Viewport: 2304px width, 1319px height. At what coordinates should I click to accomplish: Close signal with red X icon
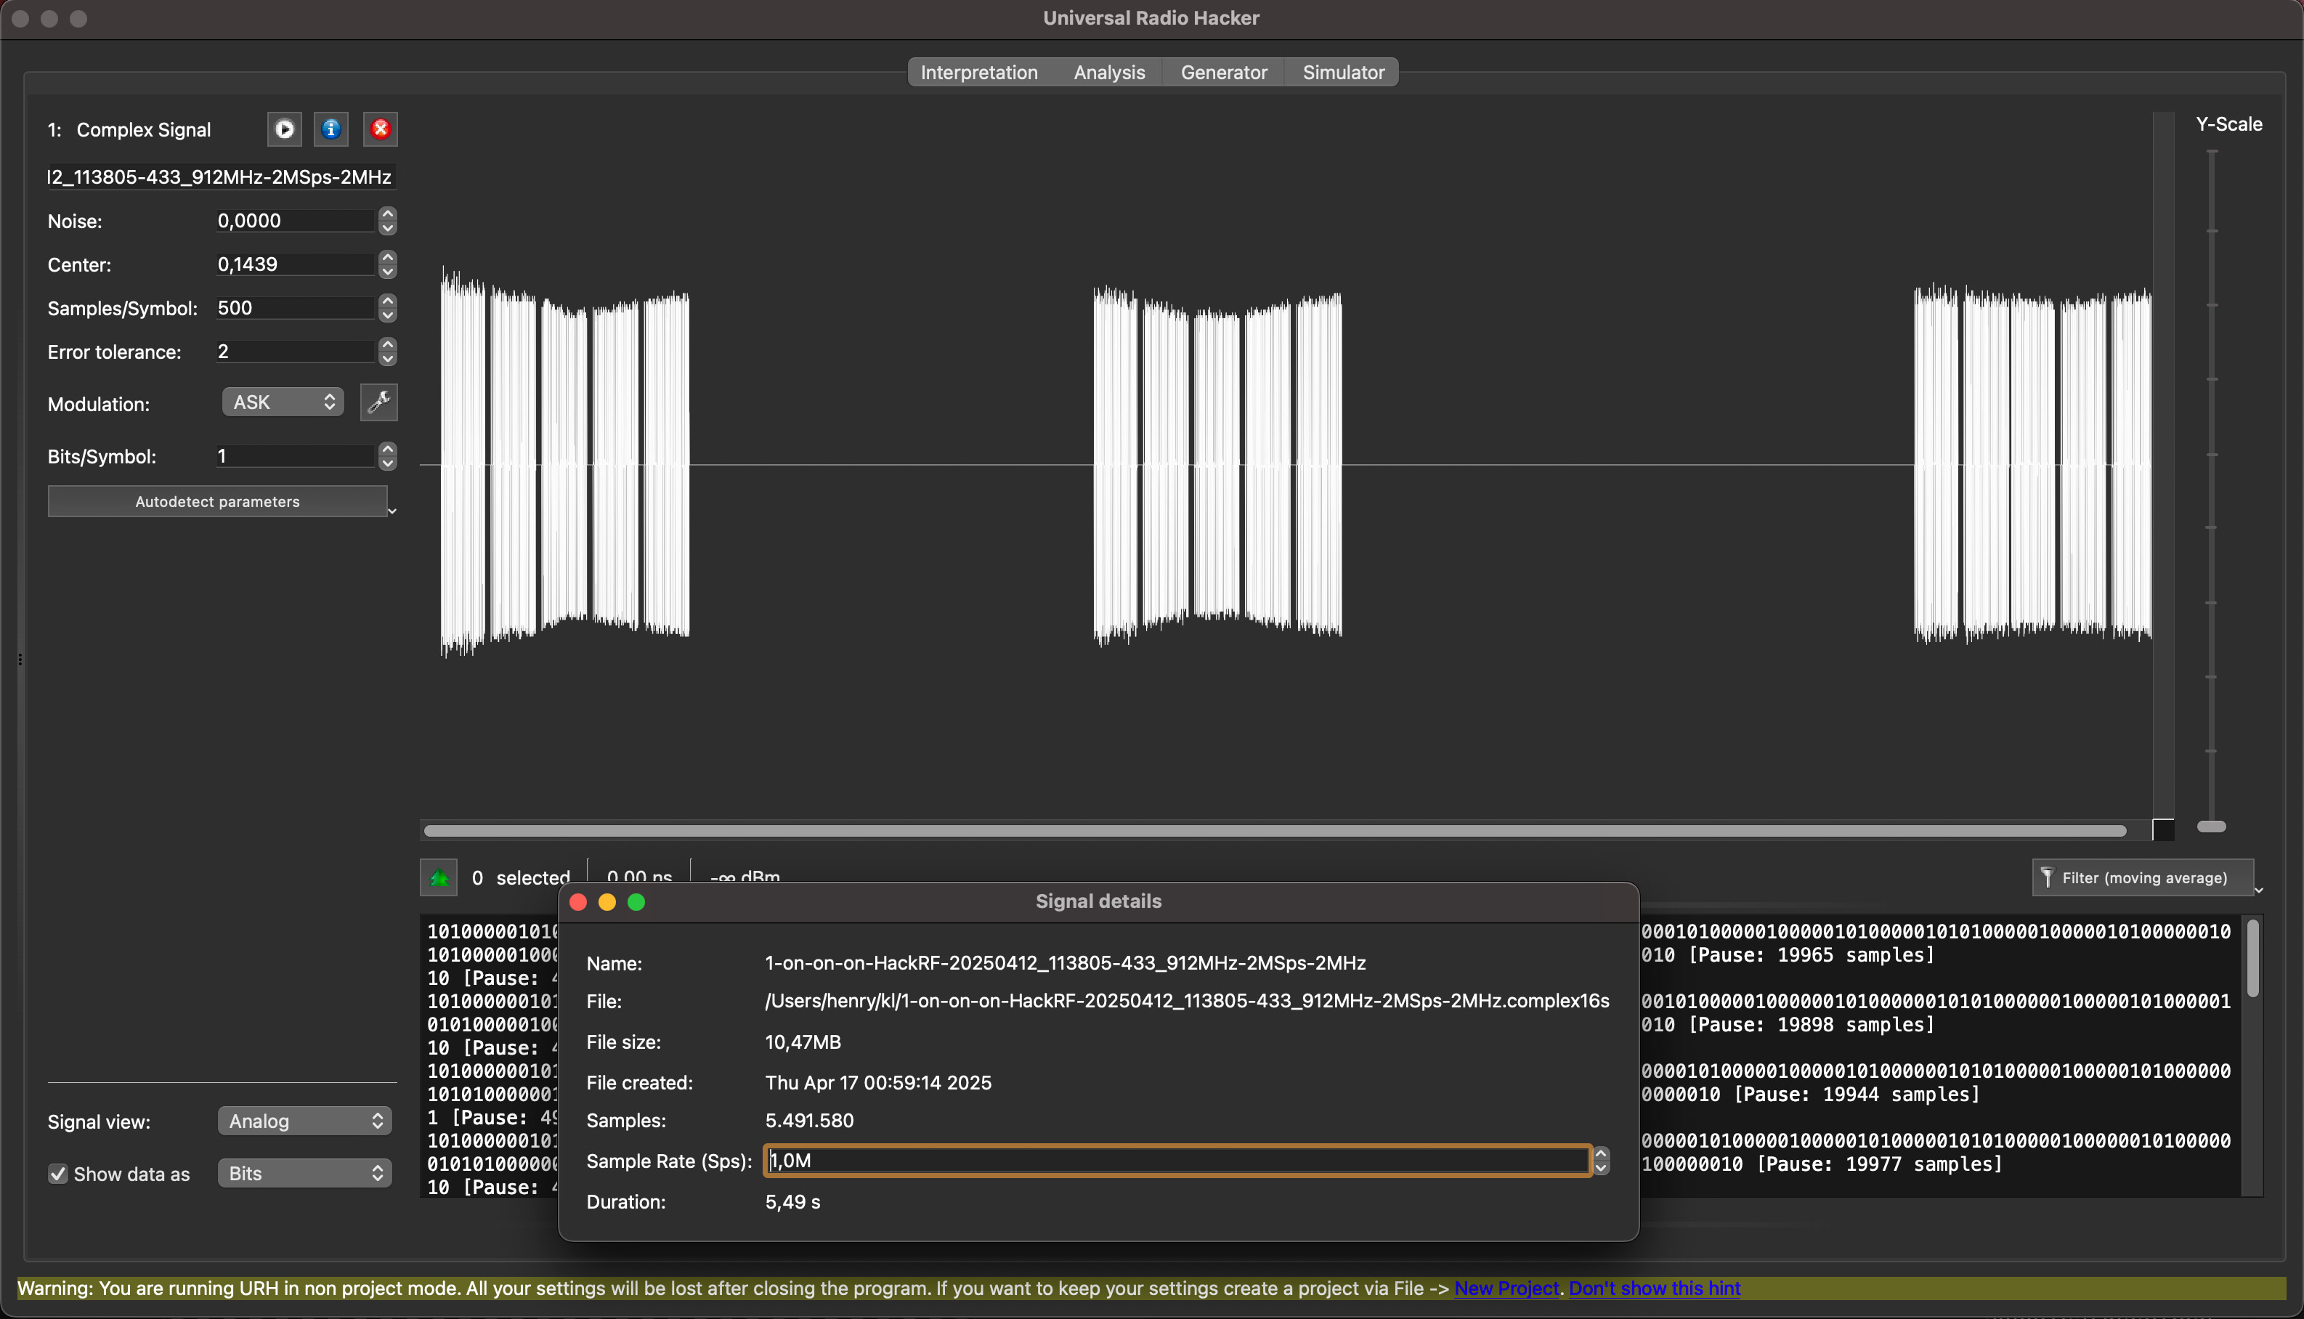pos(381,129)
